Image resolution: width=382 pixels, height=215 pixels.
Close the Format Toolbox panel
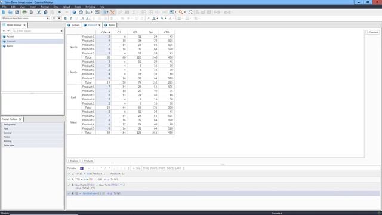[20, 119]
